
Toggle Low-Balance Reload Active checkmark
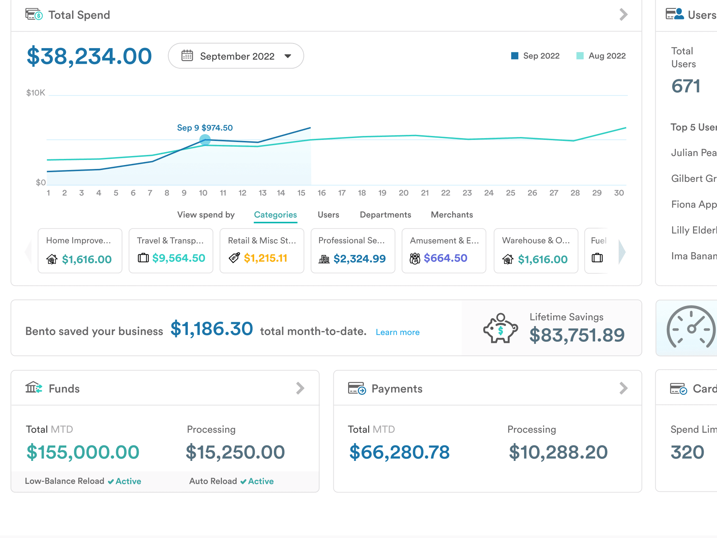coord(111,481)
